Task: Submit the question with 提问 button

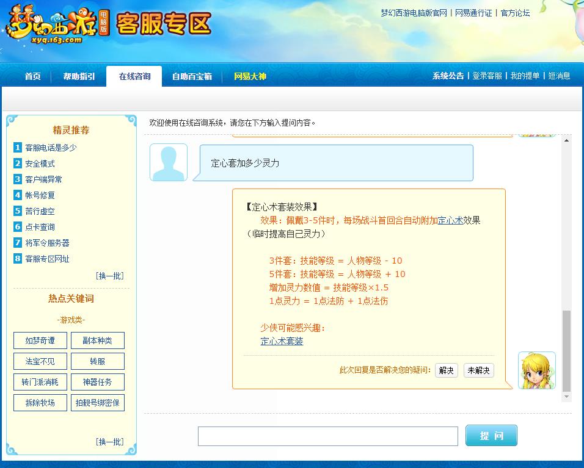Action: [491, 436]
